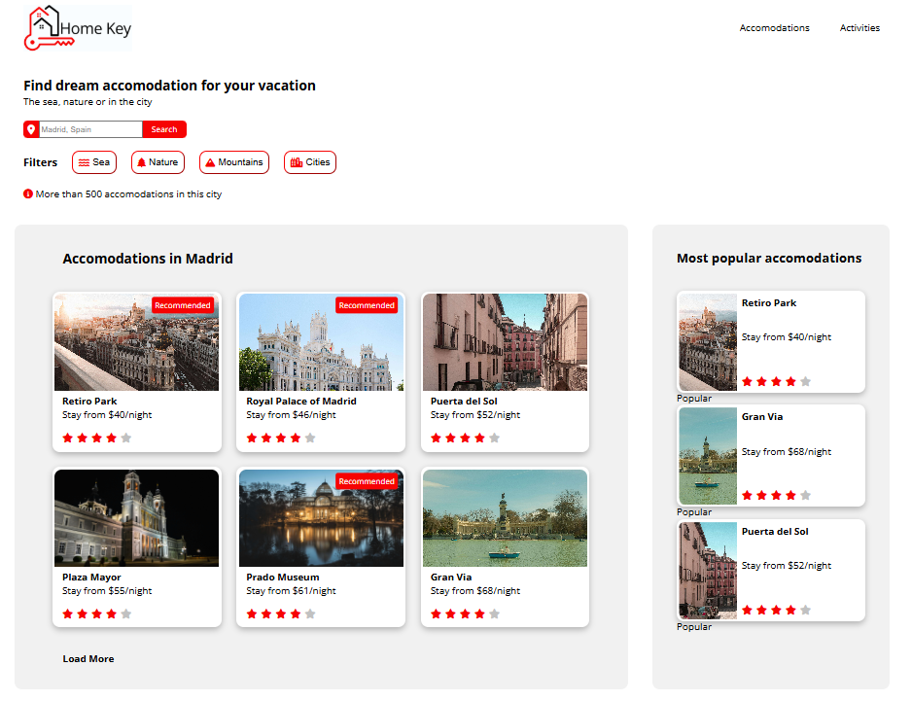Screen dimensions: 912x701
Task: Open the Activities menu item
Action: pos(859,28)
